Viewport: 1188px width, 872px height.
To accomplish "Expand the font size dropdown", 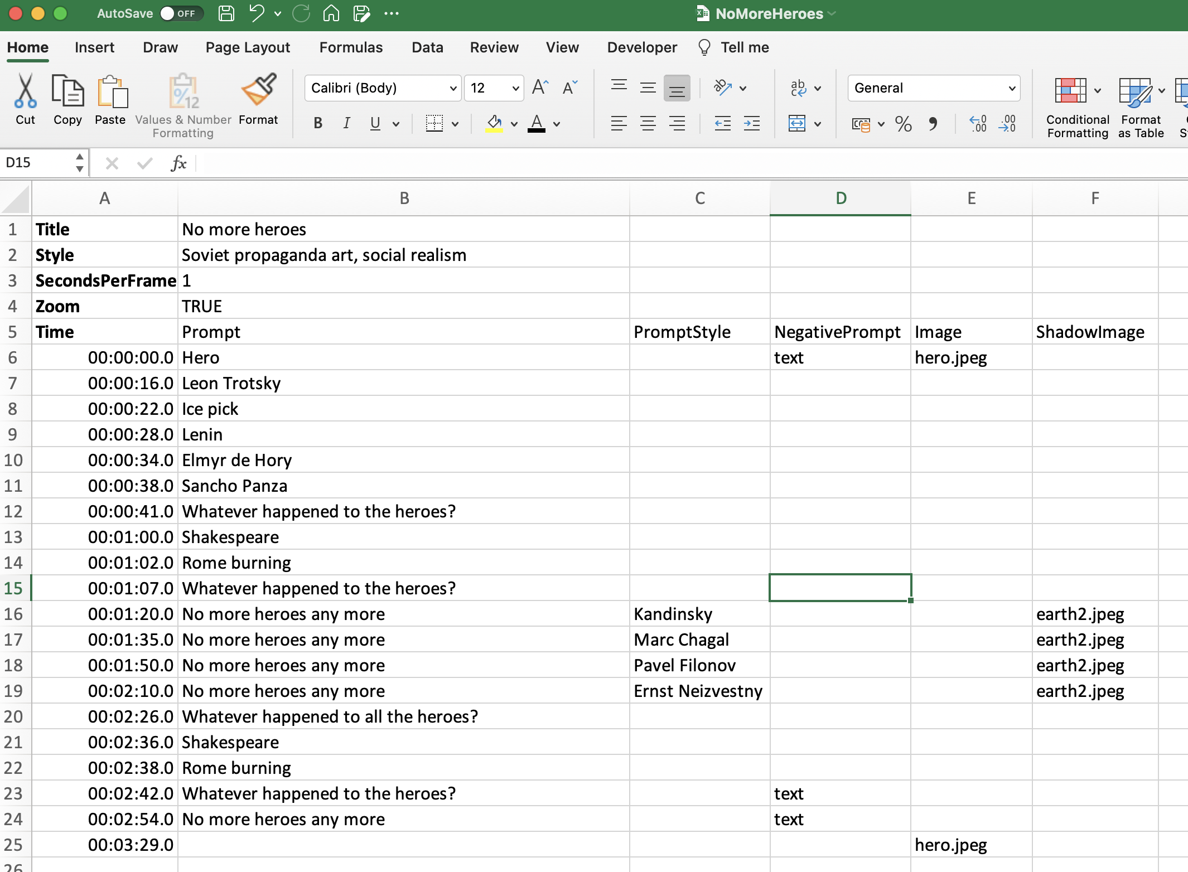I will [515, 88].
